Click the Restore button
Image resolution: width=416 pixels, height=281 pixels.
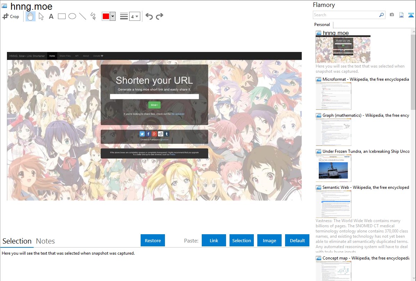coord(153,240)
